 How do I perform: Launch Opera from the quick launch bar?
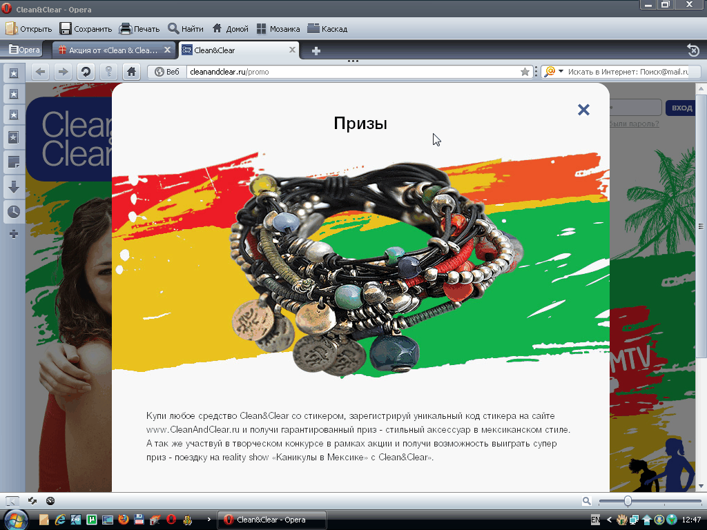pos(171,520)
